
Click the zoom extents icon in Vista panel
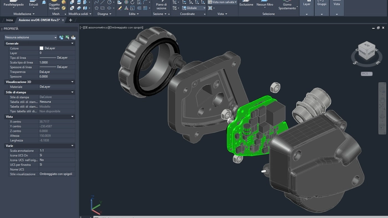click(x=210, y=8)
